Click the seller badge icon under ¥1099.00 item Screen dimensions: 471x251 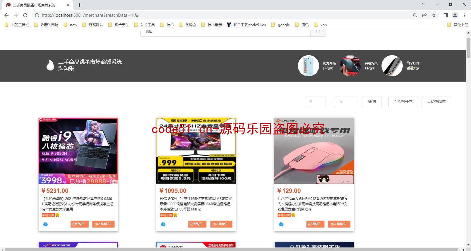pyautogui.click(x=163, y=224)
